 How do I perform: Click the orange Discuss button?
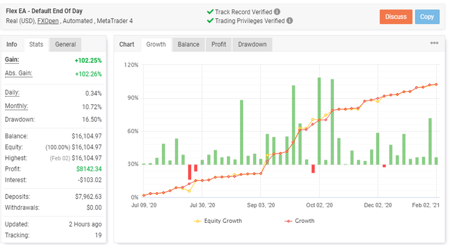[x=396, y=17]
